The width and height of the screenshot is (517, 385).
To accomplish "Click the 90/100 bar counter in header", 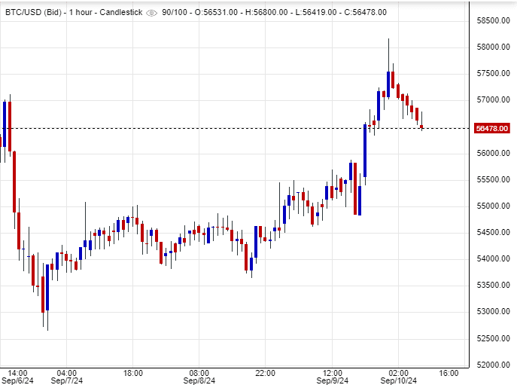I will (x=175, y=12).
